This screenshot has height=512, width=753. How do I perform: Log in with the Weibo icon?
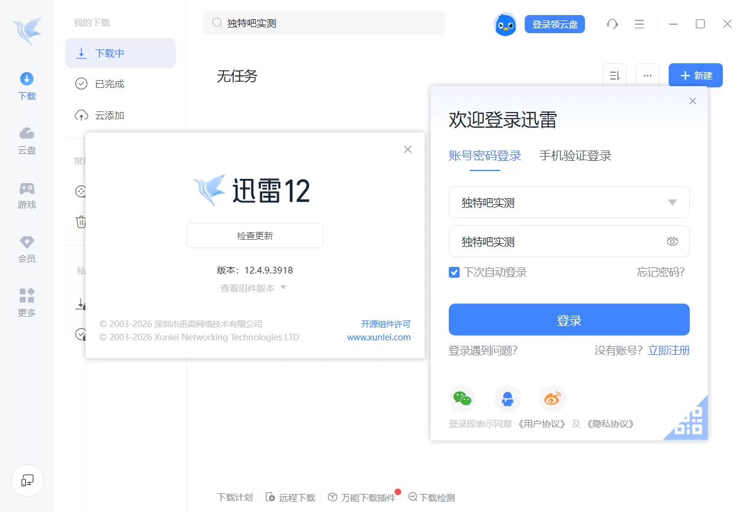552,398
